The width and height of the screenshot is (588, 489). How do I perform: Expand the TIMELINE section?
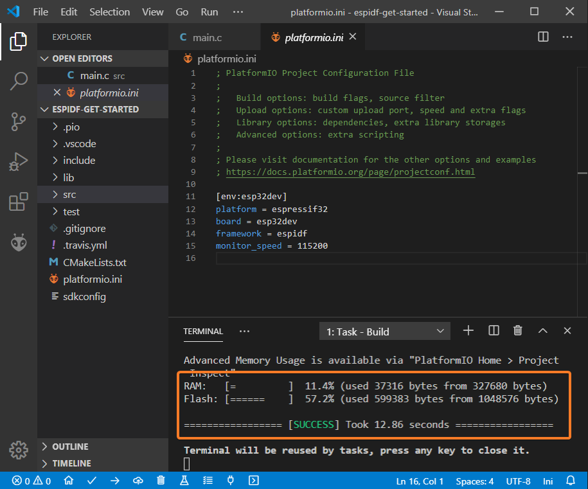pos(103,463)
